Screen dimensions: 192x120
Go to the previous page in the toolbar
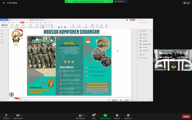coord(55,25)
